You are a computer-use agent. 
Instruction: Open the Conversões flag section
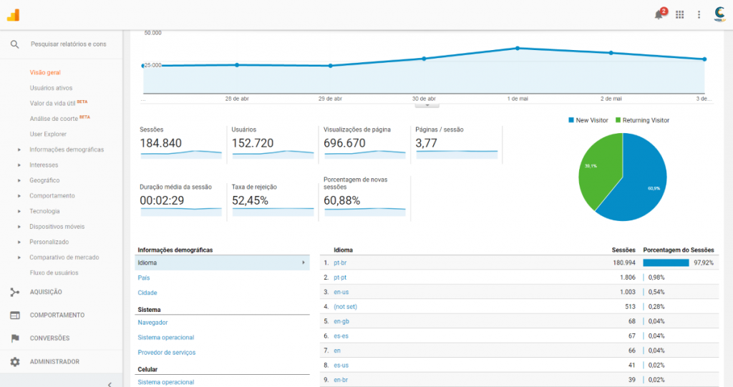click(14, 338)
